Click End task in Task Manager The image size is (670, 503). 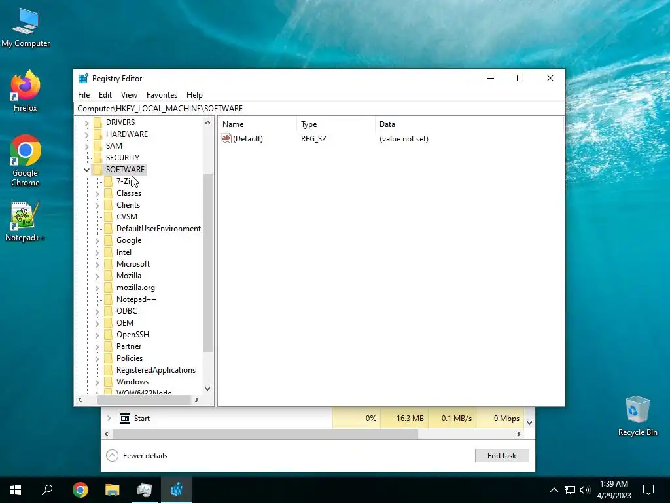point(502,456)
